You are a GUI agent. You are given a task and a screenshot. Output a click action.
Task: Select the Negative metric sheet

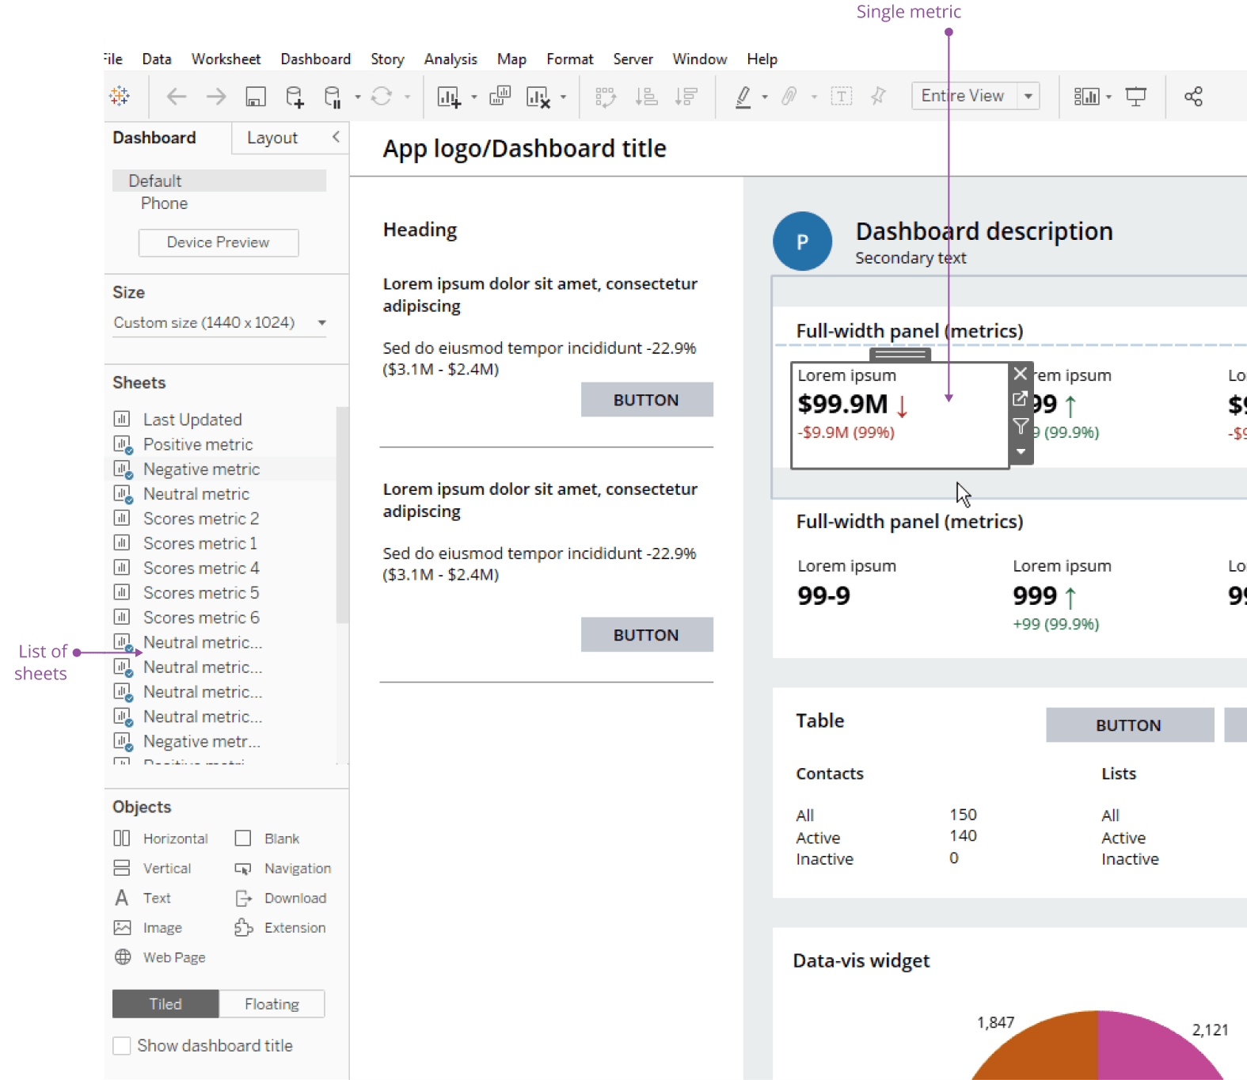(201, 470)
